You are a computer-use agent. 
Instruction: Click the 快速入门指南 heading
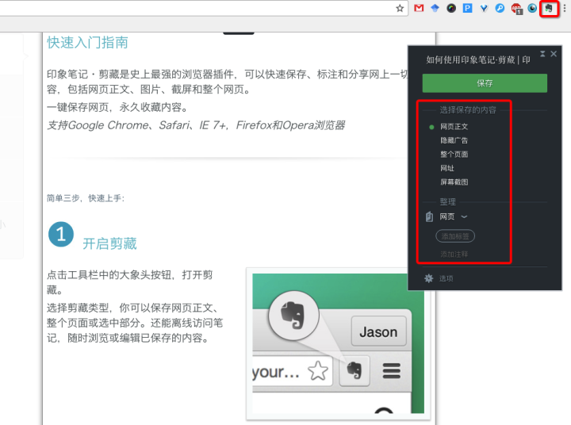point(87,43)
